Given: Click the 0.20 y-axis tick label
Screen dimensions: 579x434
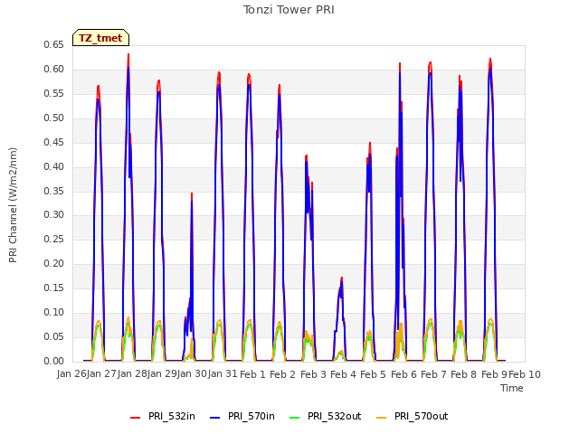Looking at the screenshot, I should click(53, 263).
